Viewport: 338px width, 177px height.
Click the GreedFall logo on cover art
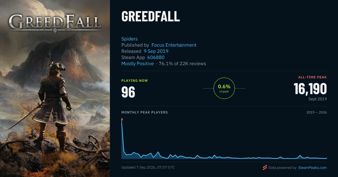(x=55, y=23)
